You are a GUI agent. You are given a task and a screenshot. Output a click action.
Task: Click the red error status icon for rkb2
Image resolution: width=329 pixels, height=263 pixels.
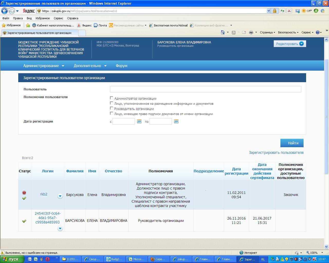(24, 193)
